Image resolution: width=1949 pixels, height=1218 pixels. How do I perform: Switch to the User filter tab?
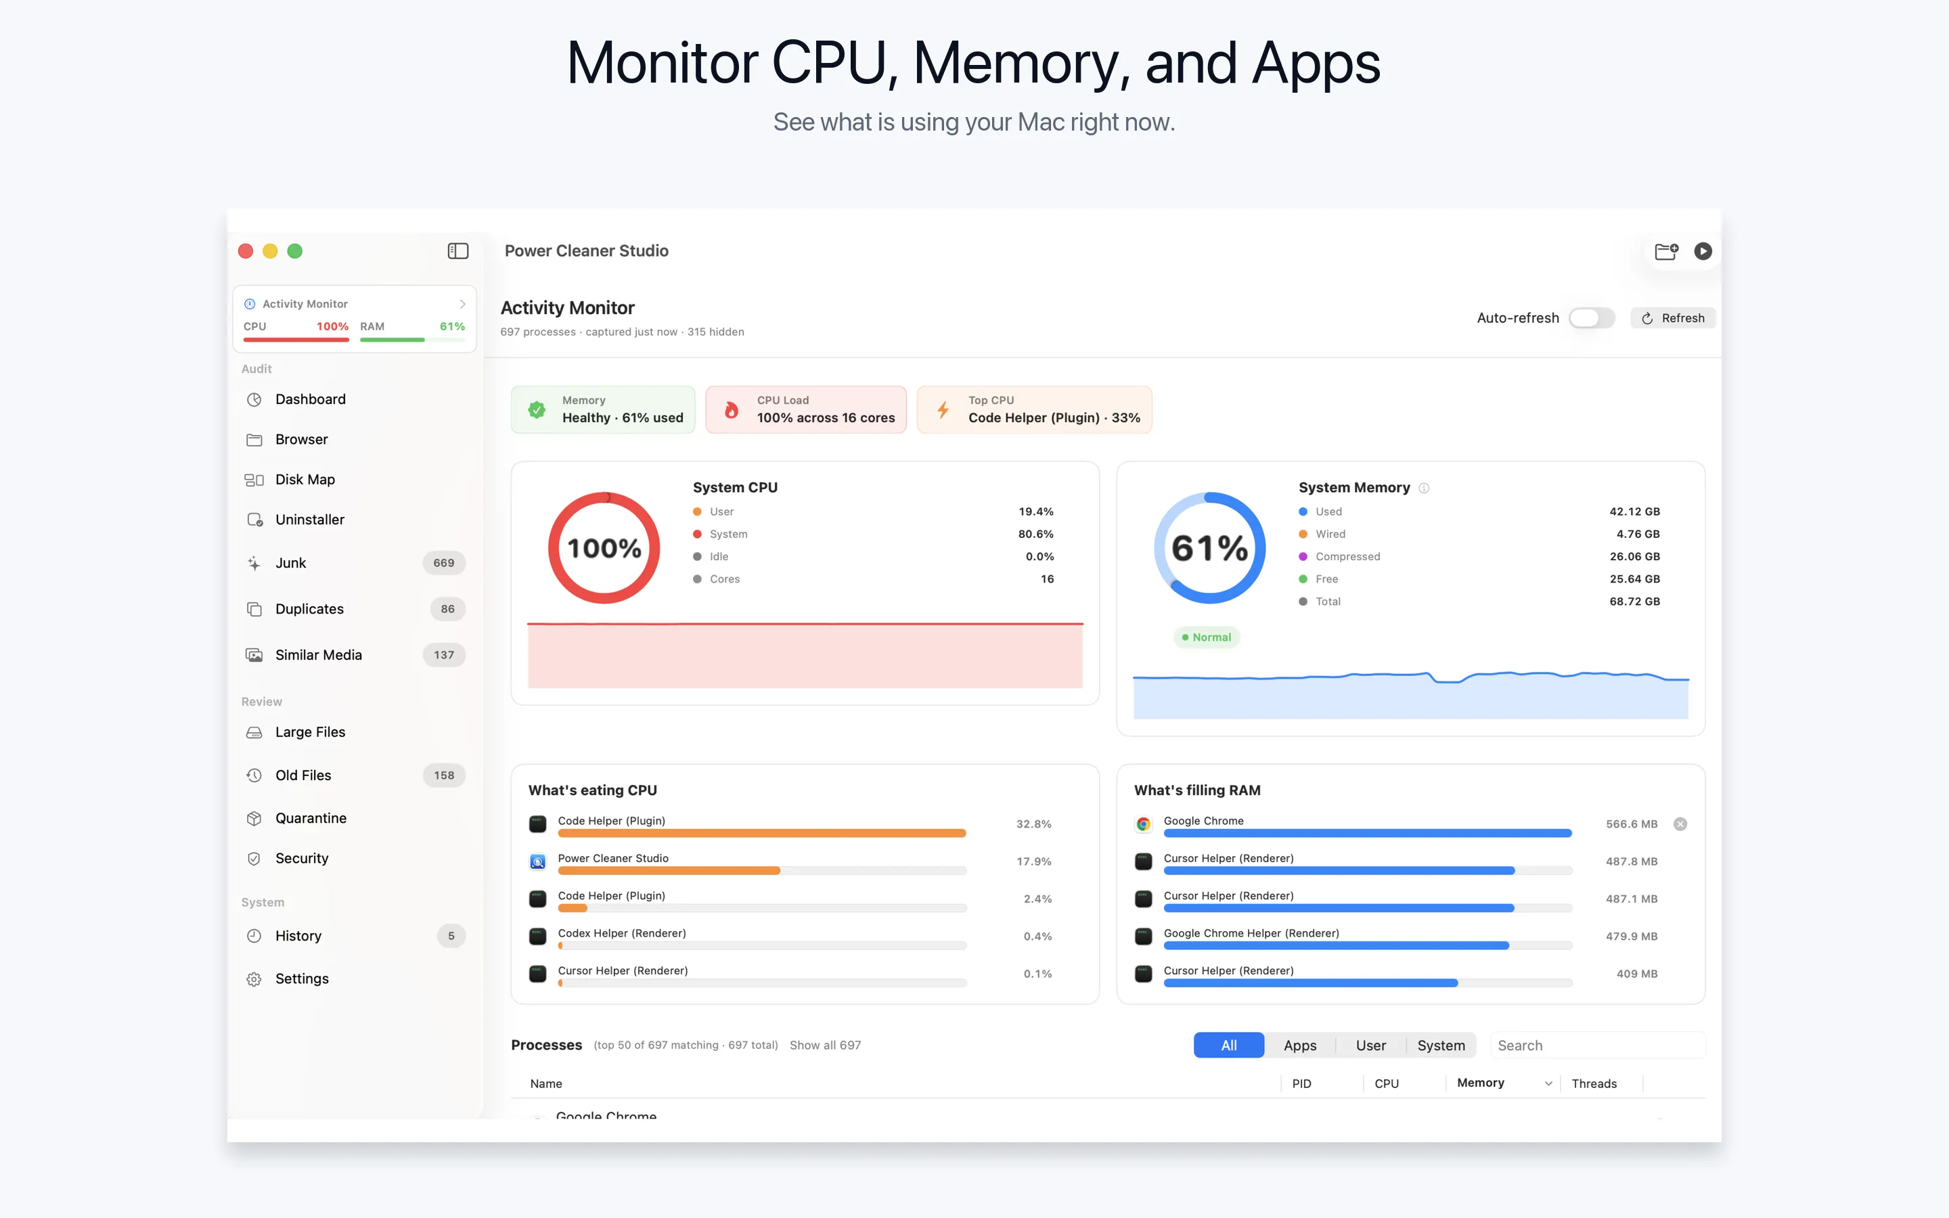pyautogui.click(x=1371, y=1045)
